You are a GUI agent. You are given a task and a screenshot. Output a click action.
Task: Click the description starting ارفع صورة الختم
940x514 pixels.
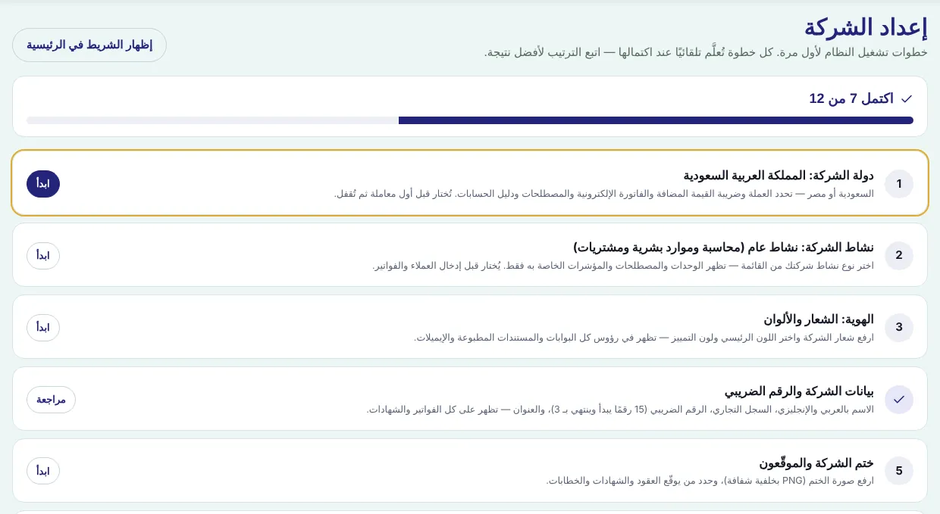(x=710, y=481)
